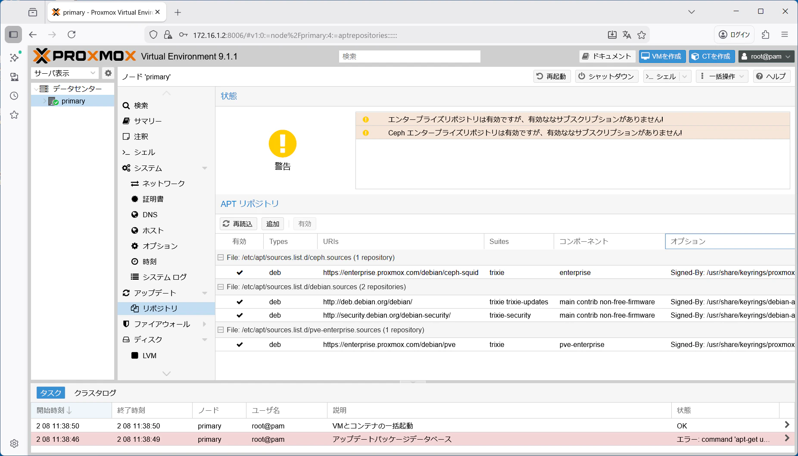
Task: Bookmark this page with the star
Action: (x=642, y=35)
